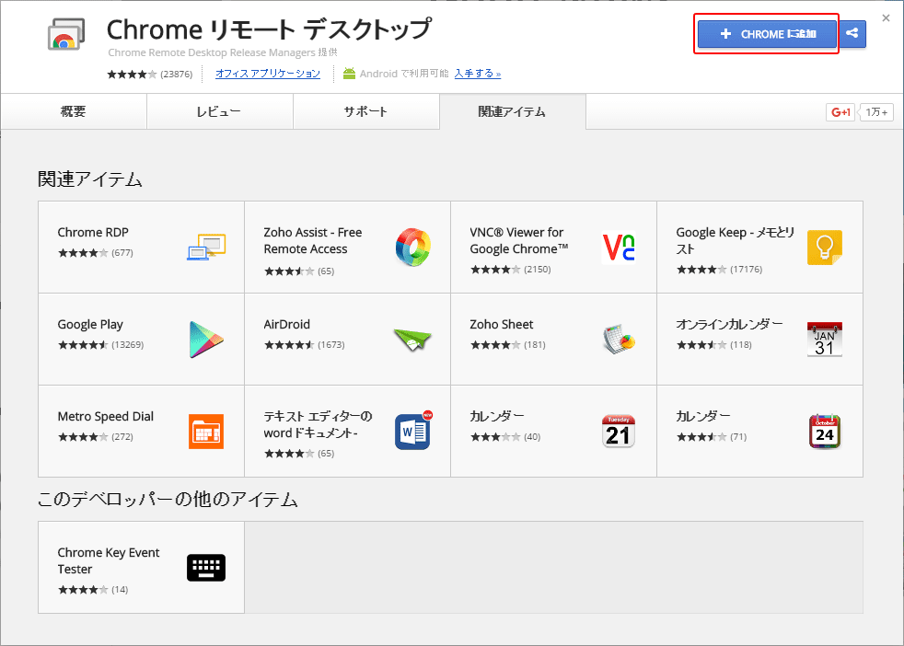Image resolution: width=904 pixels, height=646 pixels.
Task: Click the Chrome Key Event Tester keyboard icon
Action: tap(206, 568)
